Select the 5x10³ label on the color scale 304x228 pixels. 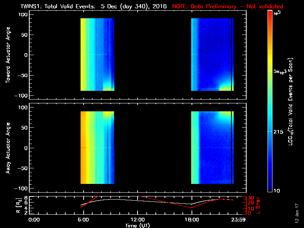pyautogui.click(x=282, y=71)
